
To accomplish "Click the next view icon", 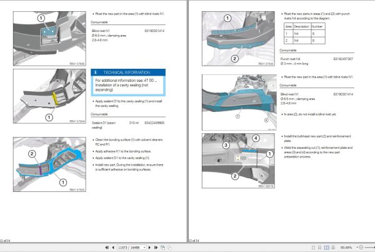I will point(169,248).
